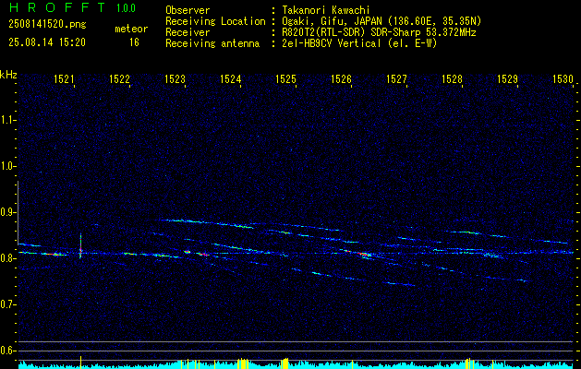Click the 0.9 kHz frequency label

point(6,212)
